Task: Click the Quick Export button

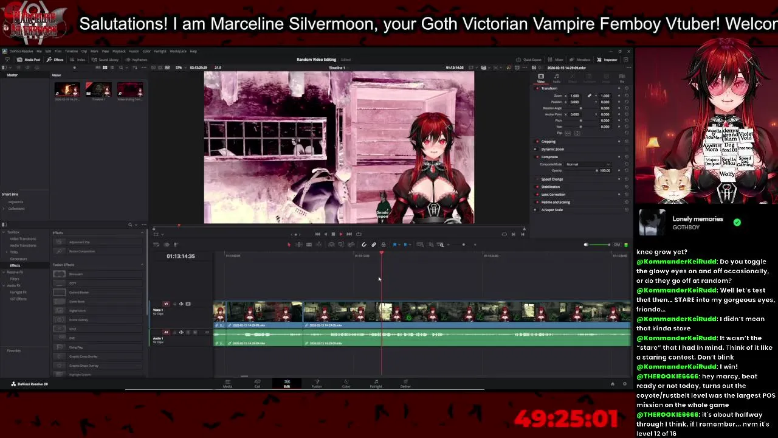Action: click(x=529, y=60)
